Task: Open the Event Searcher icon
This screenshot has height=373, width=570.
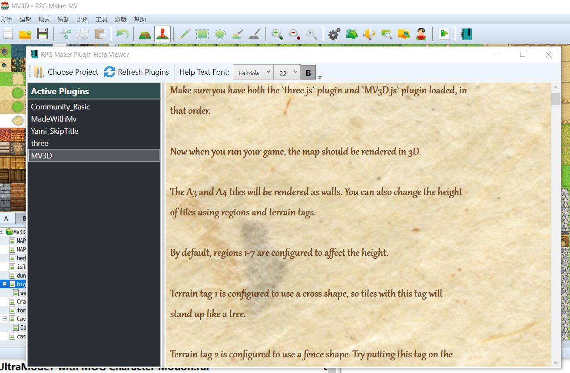Action: tap(386, 34)
